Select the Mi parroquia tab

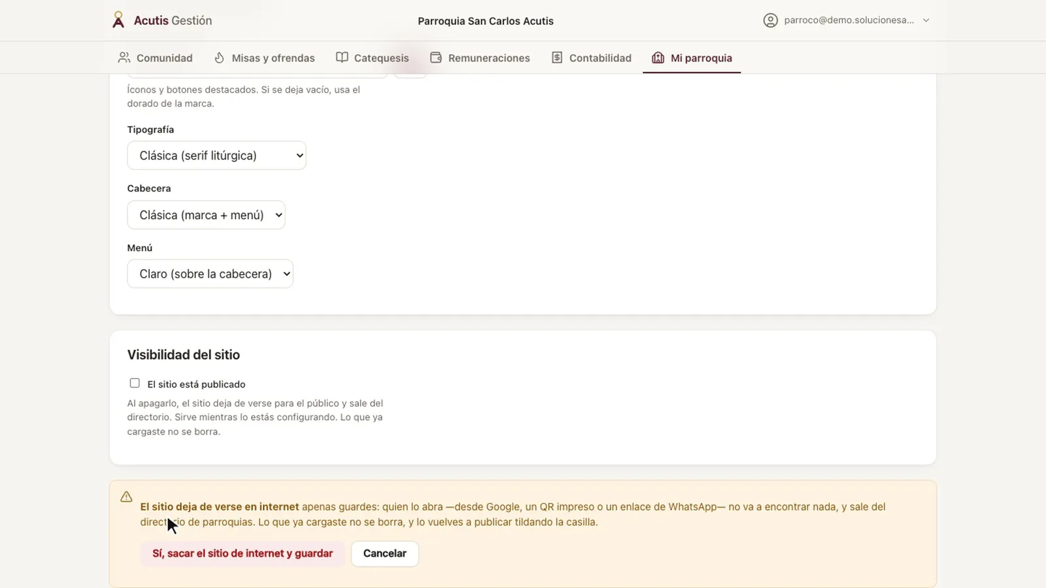click(692, 57)
